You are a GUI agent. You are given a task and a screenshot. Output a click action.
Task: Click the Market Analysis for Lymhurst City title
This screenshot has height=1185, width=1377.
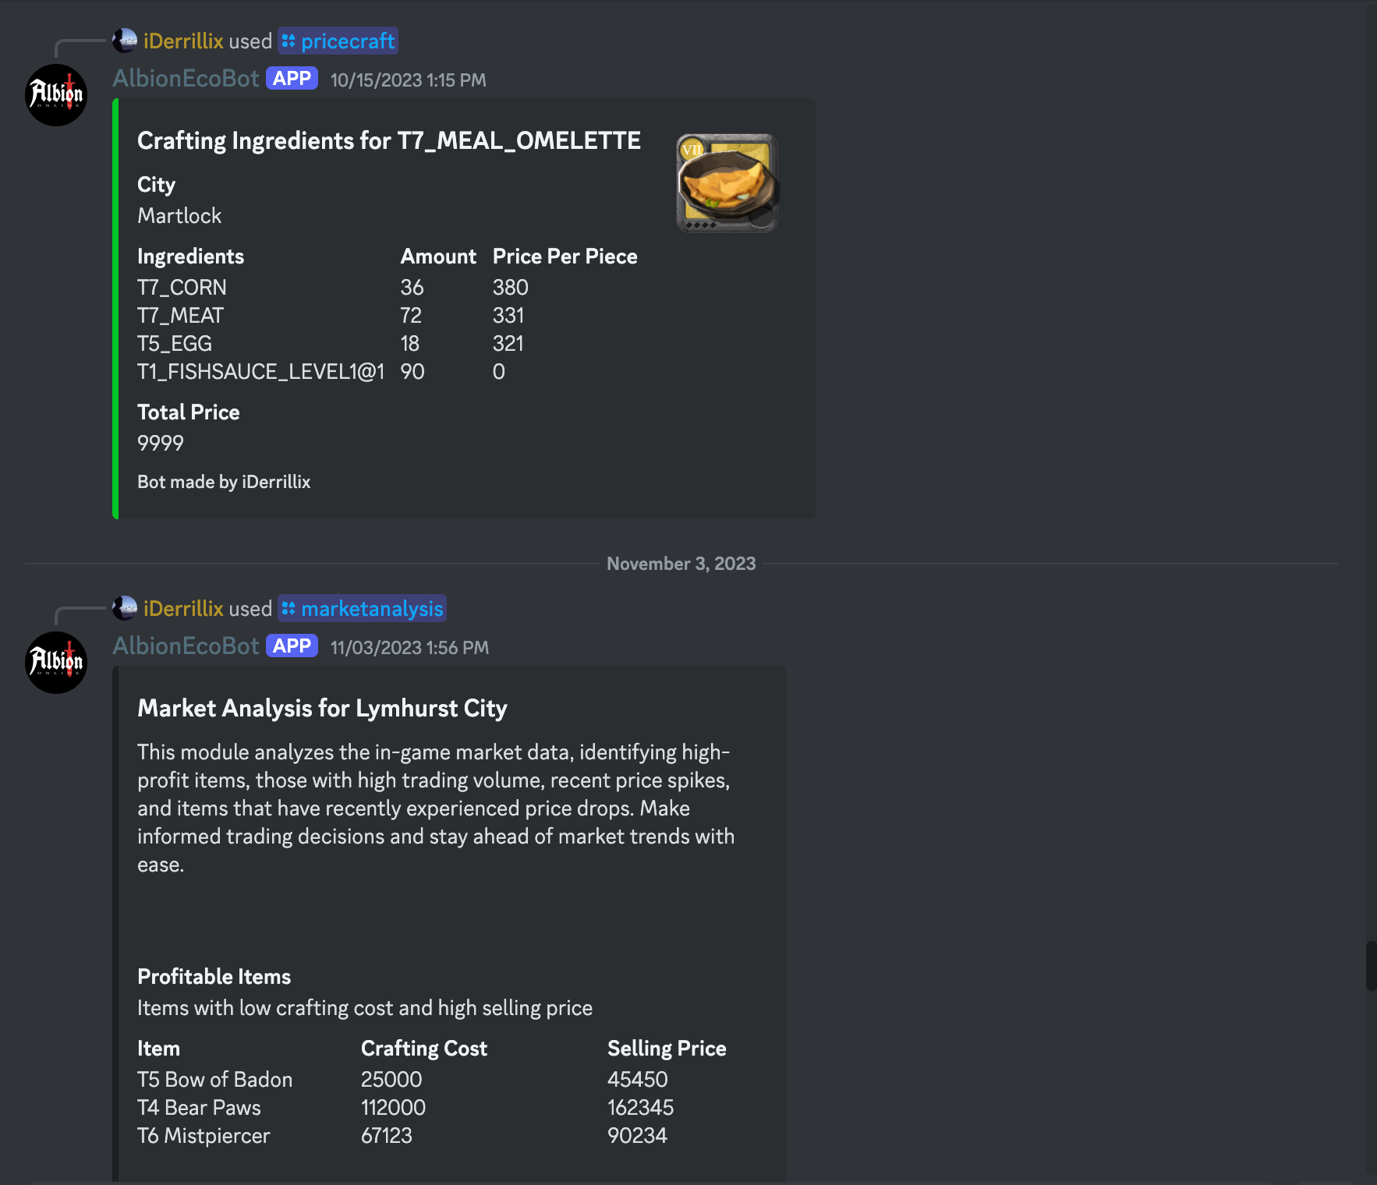point(322,709)
